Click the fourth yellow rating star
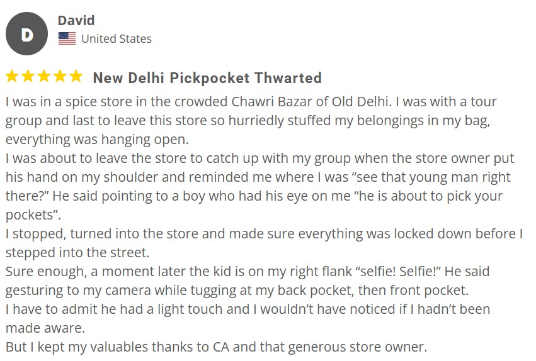This screenshot has width=536, height=361. click(x=60, y=76)
